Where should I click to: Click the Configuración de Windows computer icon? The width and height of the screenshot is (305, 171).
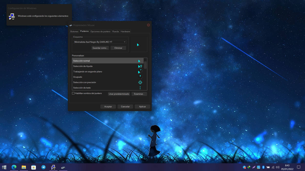click(12, 17)
